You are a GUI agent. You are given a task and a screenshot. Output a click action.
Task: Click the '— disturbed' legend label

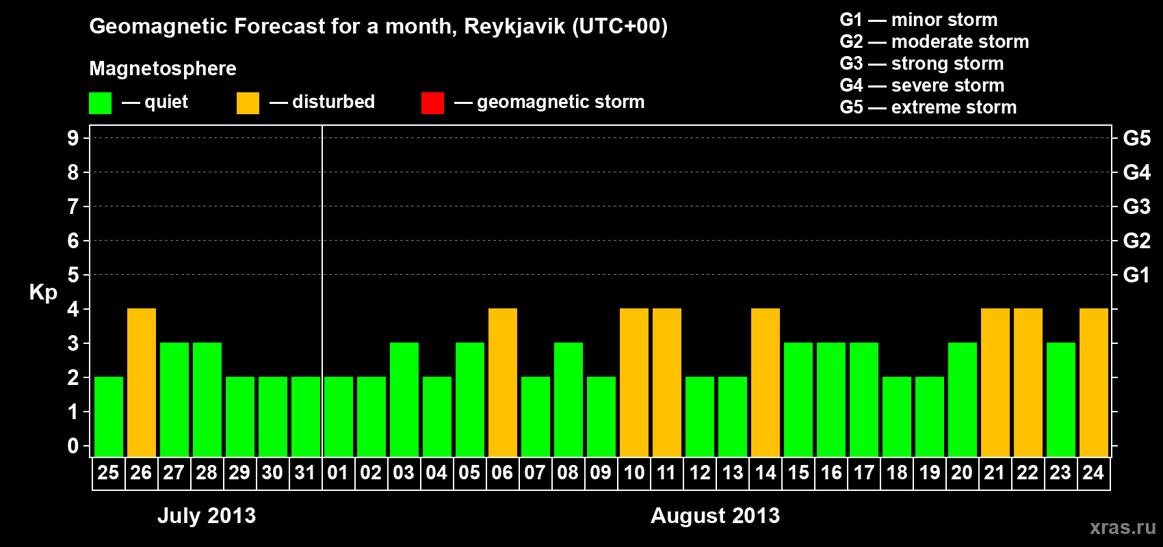tap(322, 102)
